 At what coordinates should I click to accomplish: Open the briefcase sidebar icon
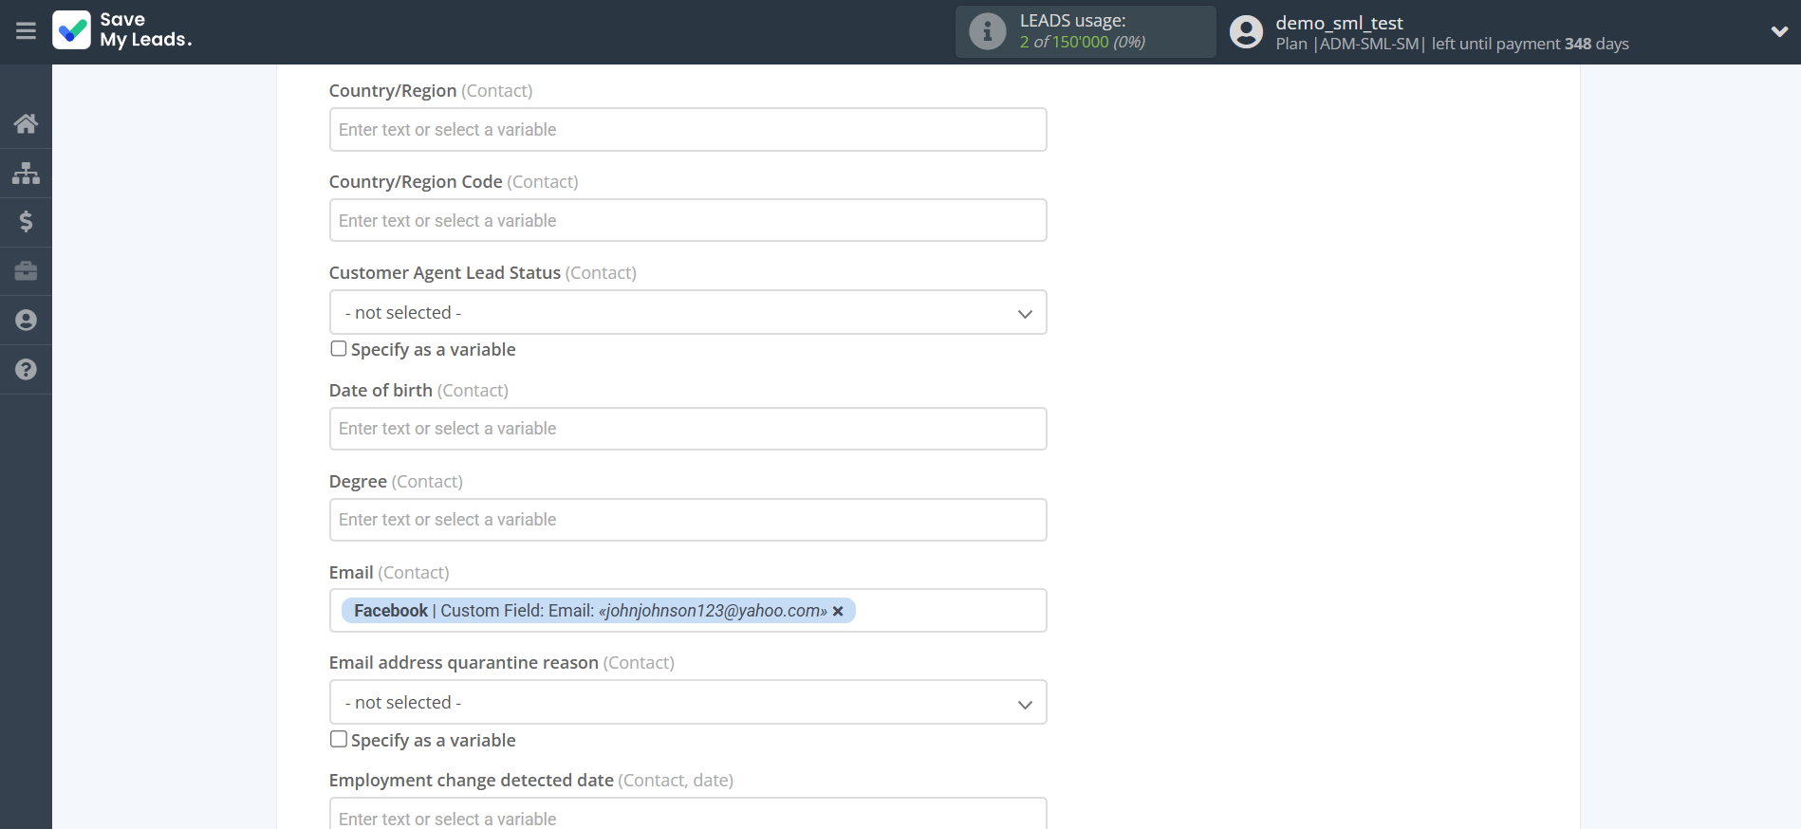coord(26,271)
